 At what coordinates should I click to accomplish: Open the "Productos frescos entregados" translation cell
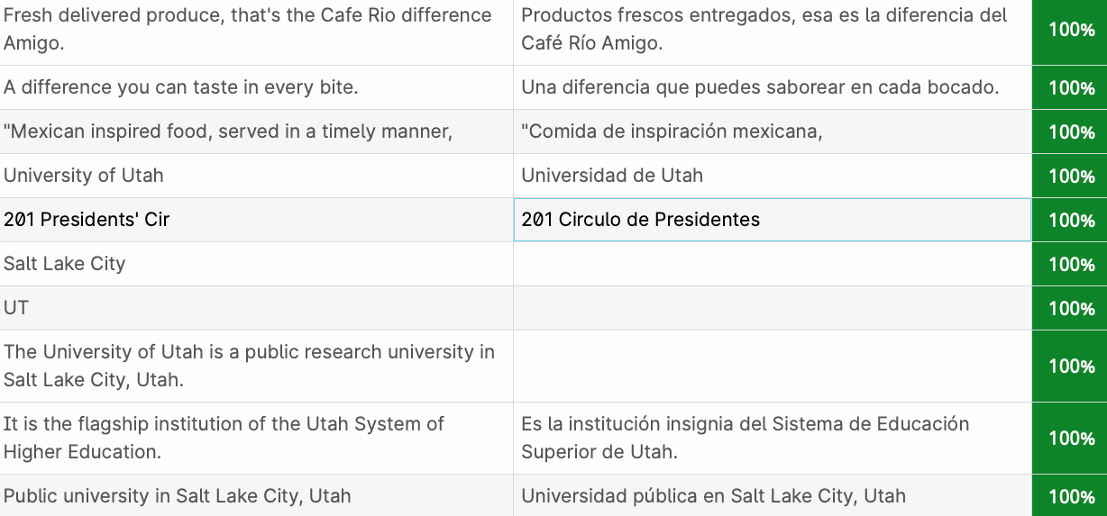(x=772, y=30)
